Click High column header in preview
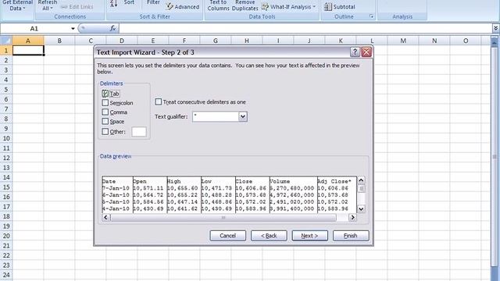Viewport: 500px width, 281px height. [174, 181]
